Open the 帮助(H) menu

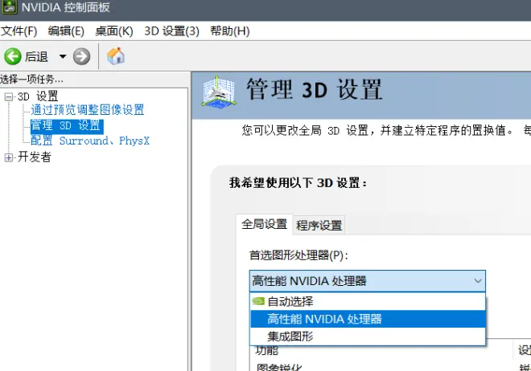[x=230, y=31]
